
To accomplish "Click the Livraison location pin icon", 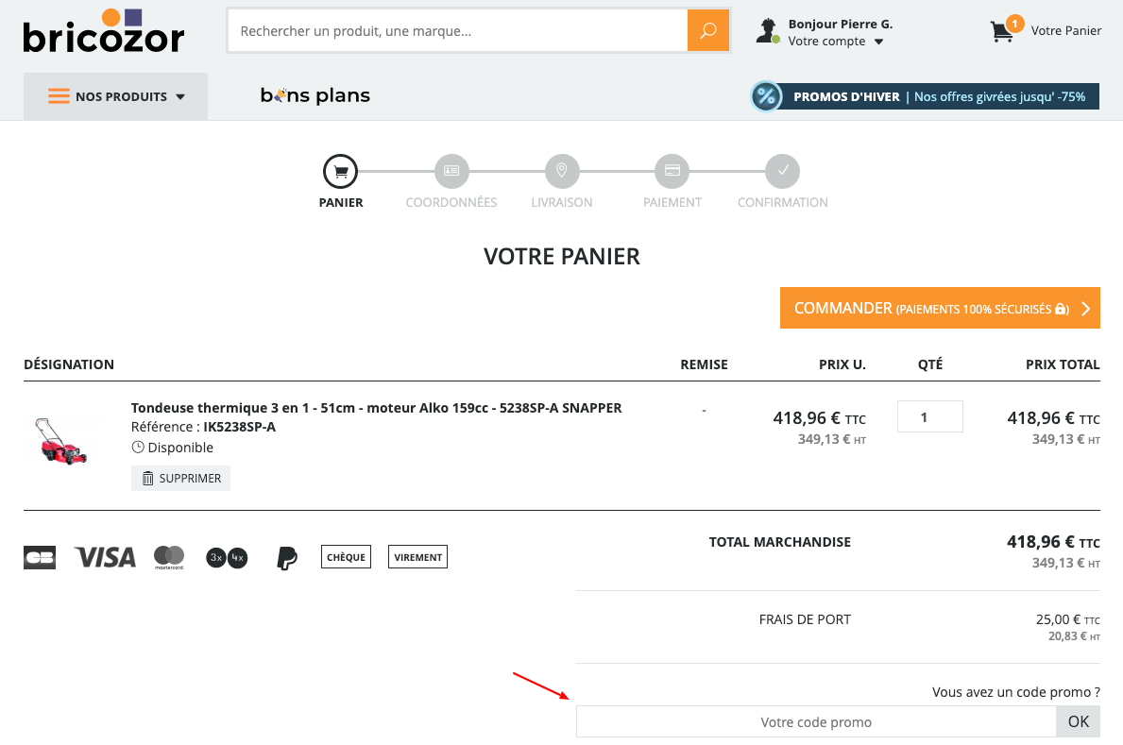I will click(561, 172).
